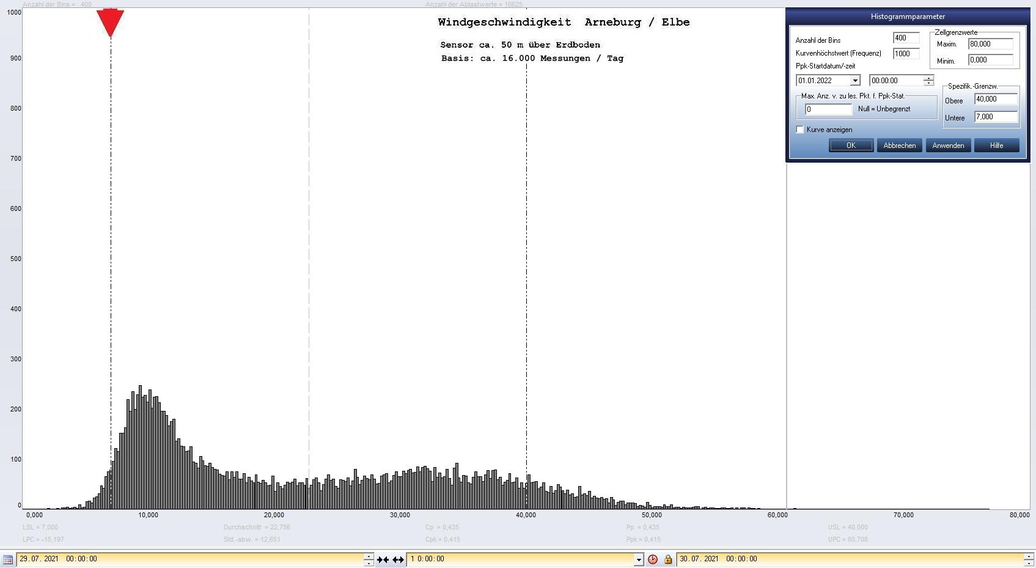Click Anwenden to apply histogram settings

point(948,146)
